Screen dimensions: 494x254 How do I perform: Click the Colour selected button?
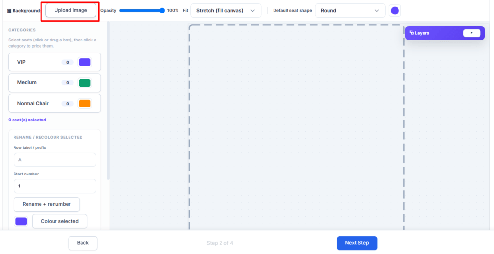(59, 221)
